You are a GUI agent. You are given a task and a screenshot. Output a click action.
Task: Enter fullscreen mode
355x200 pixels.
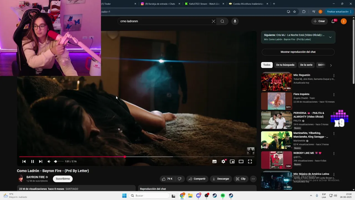[x=250, y=161]
